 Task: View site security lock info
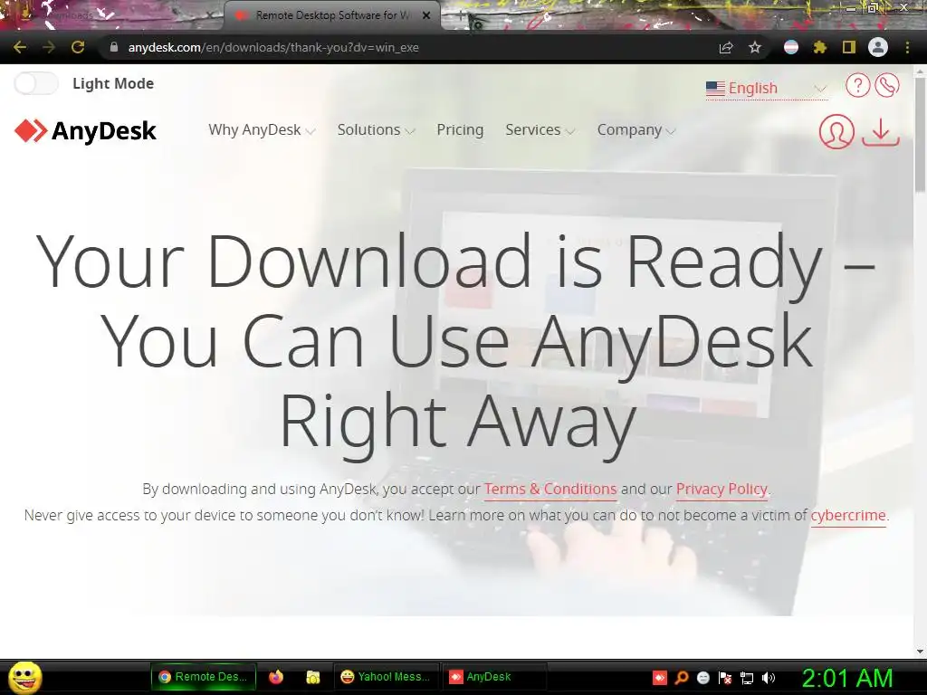coord(114,47)
